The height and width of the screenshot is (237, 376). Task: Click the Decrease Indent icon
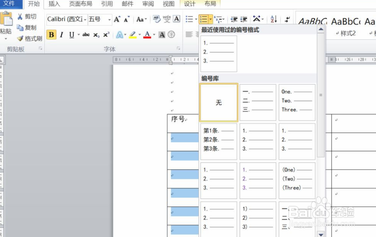[234, 19]
